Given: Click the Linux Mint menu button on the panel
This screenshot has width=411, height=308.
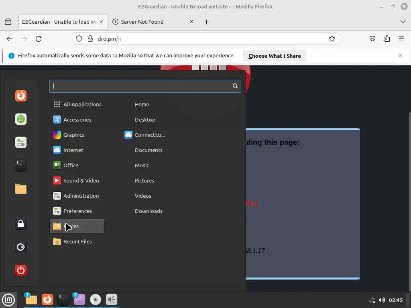Looking at the screenshot, I should pos(8,300).
